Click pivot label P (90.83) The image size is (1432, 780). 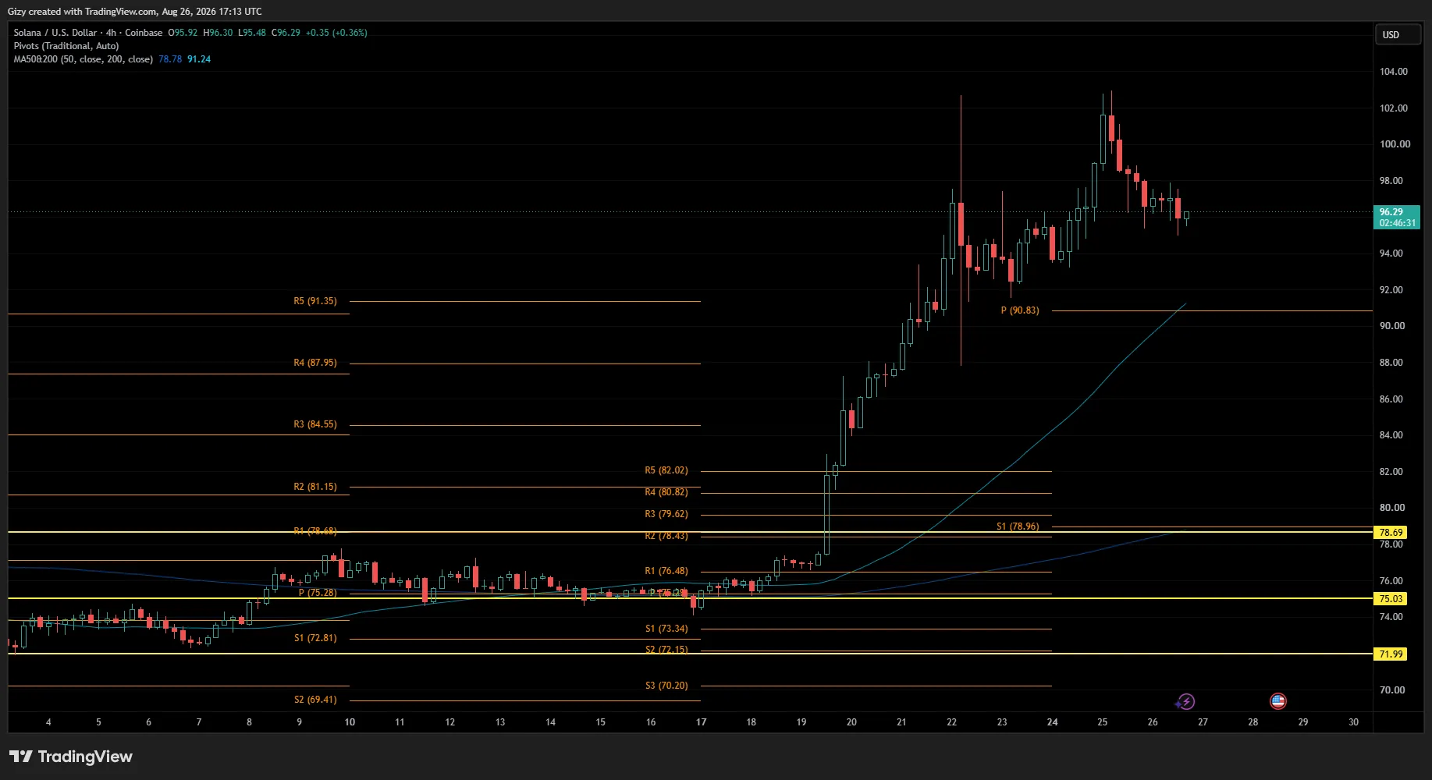coord(1020,310)
